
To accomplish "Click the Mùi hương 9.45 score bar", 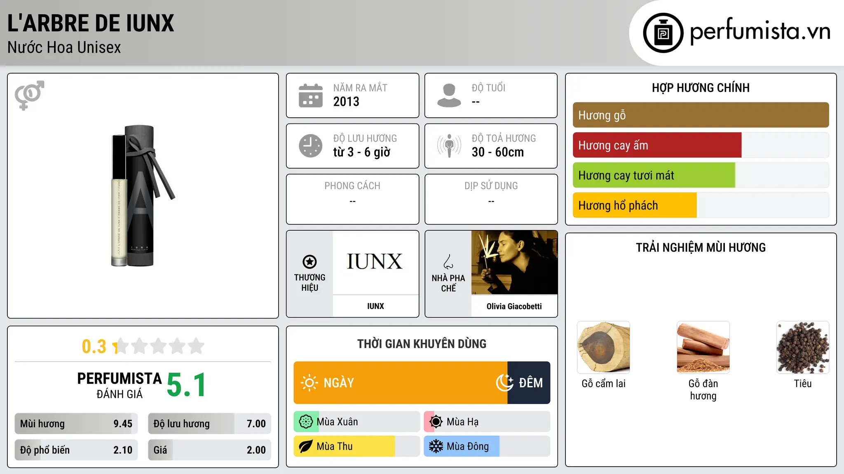I will click(76, 424).
